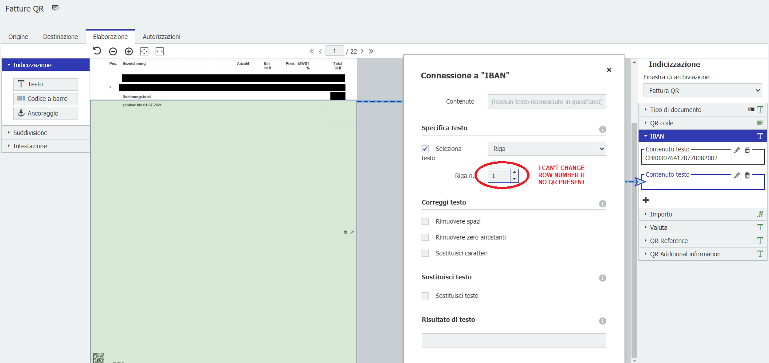The image size is (769, 363).
Task: Open the Riga selection dropdown
Action: point(546,149)
